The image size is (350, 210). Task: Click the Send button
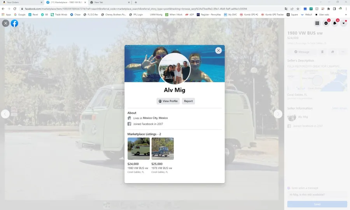click(317, 204)
